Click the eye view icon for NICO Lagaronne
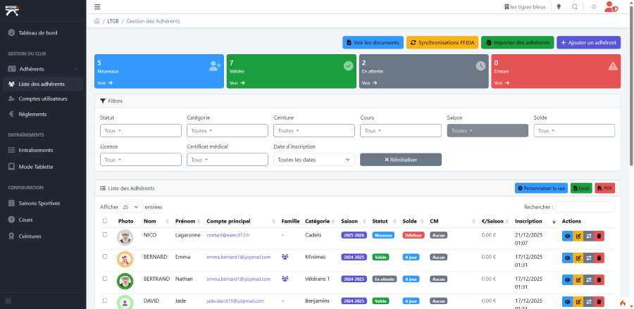This screenshot has height=309, width=634. pyautogui.click(x=568, y=237)
